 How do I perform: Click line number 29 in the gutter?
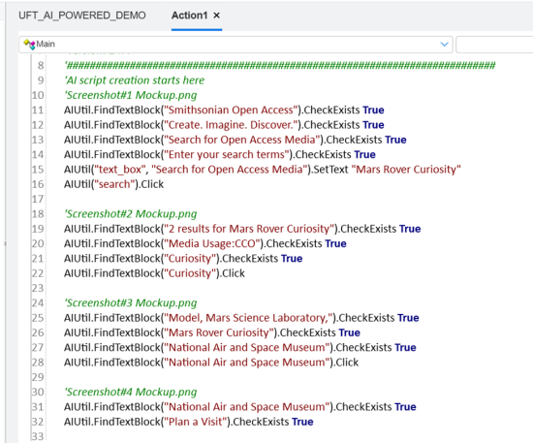pos(38,377)
